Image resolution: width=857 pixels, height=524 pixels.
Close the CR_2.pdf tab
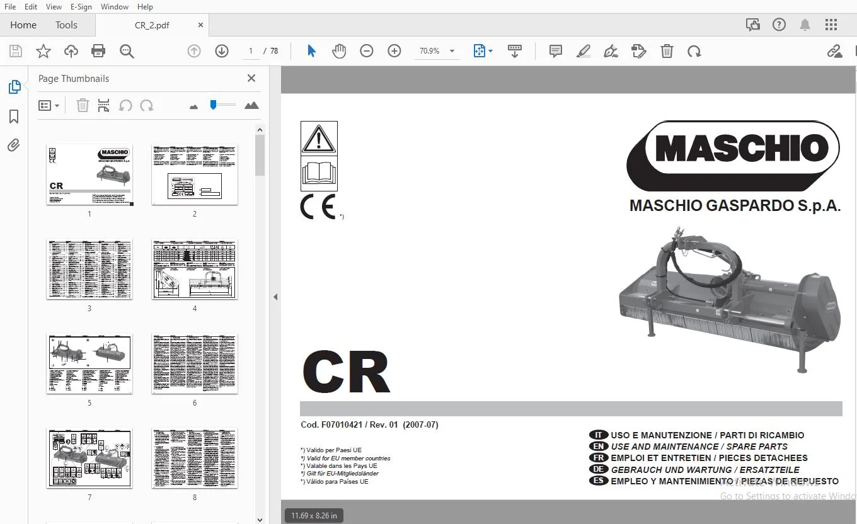coord(201,25)
